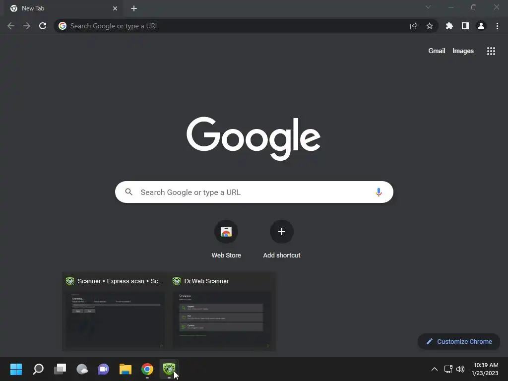Open Windows taskbar search
This screenshot has height=381, width=508.
click(38, 369)
